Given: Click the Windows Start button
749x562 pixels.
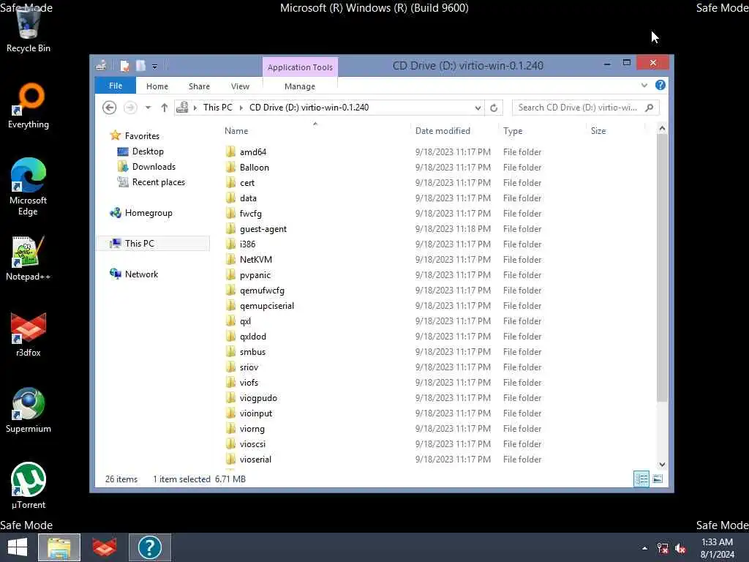Looking at the screenshot, I should [x=18, y=547].
